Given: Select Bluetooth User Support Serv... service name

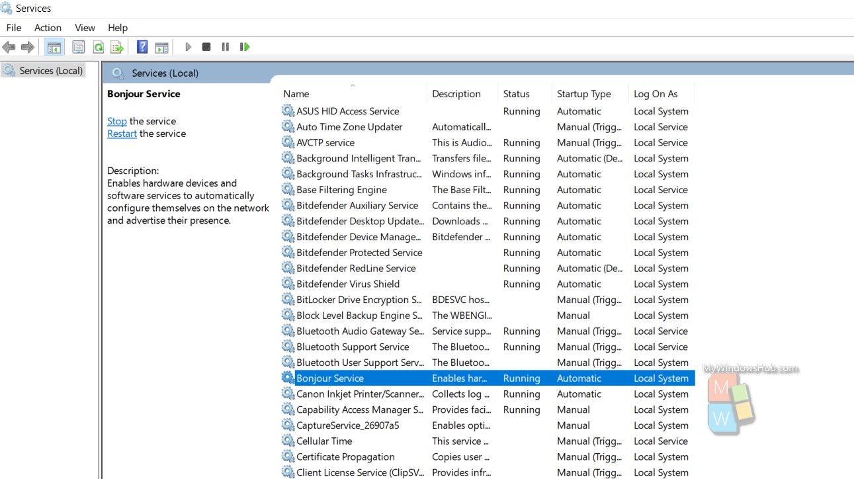Looking at the screenshot, I should 360,363.
